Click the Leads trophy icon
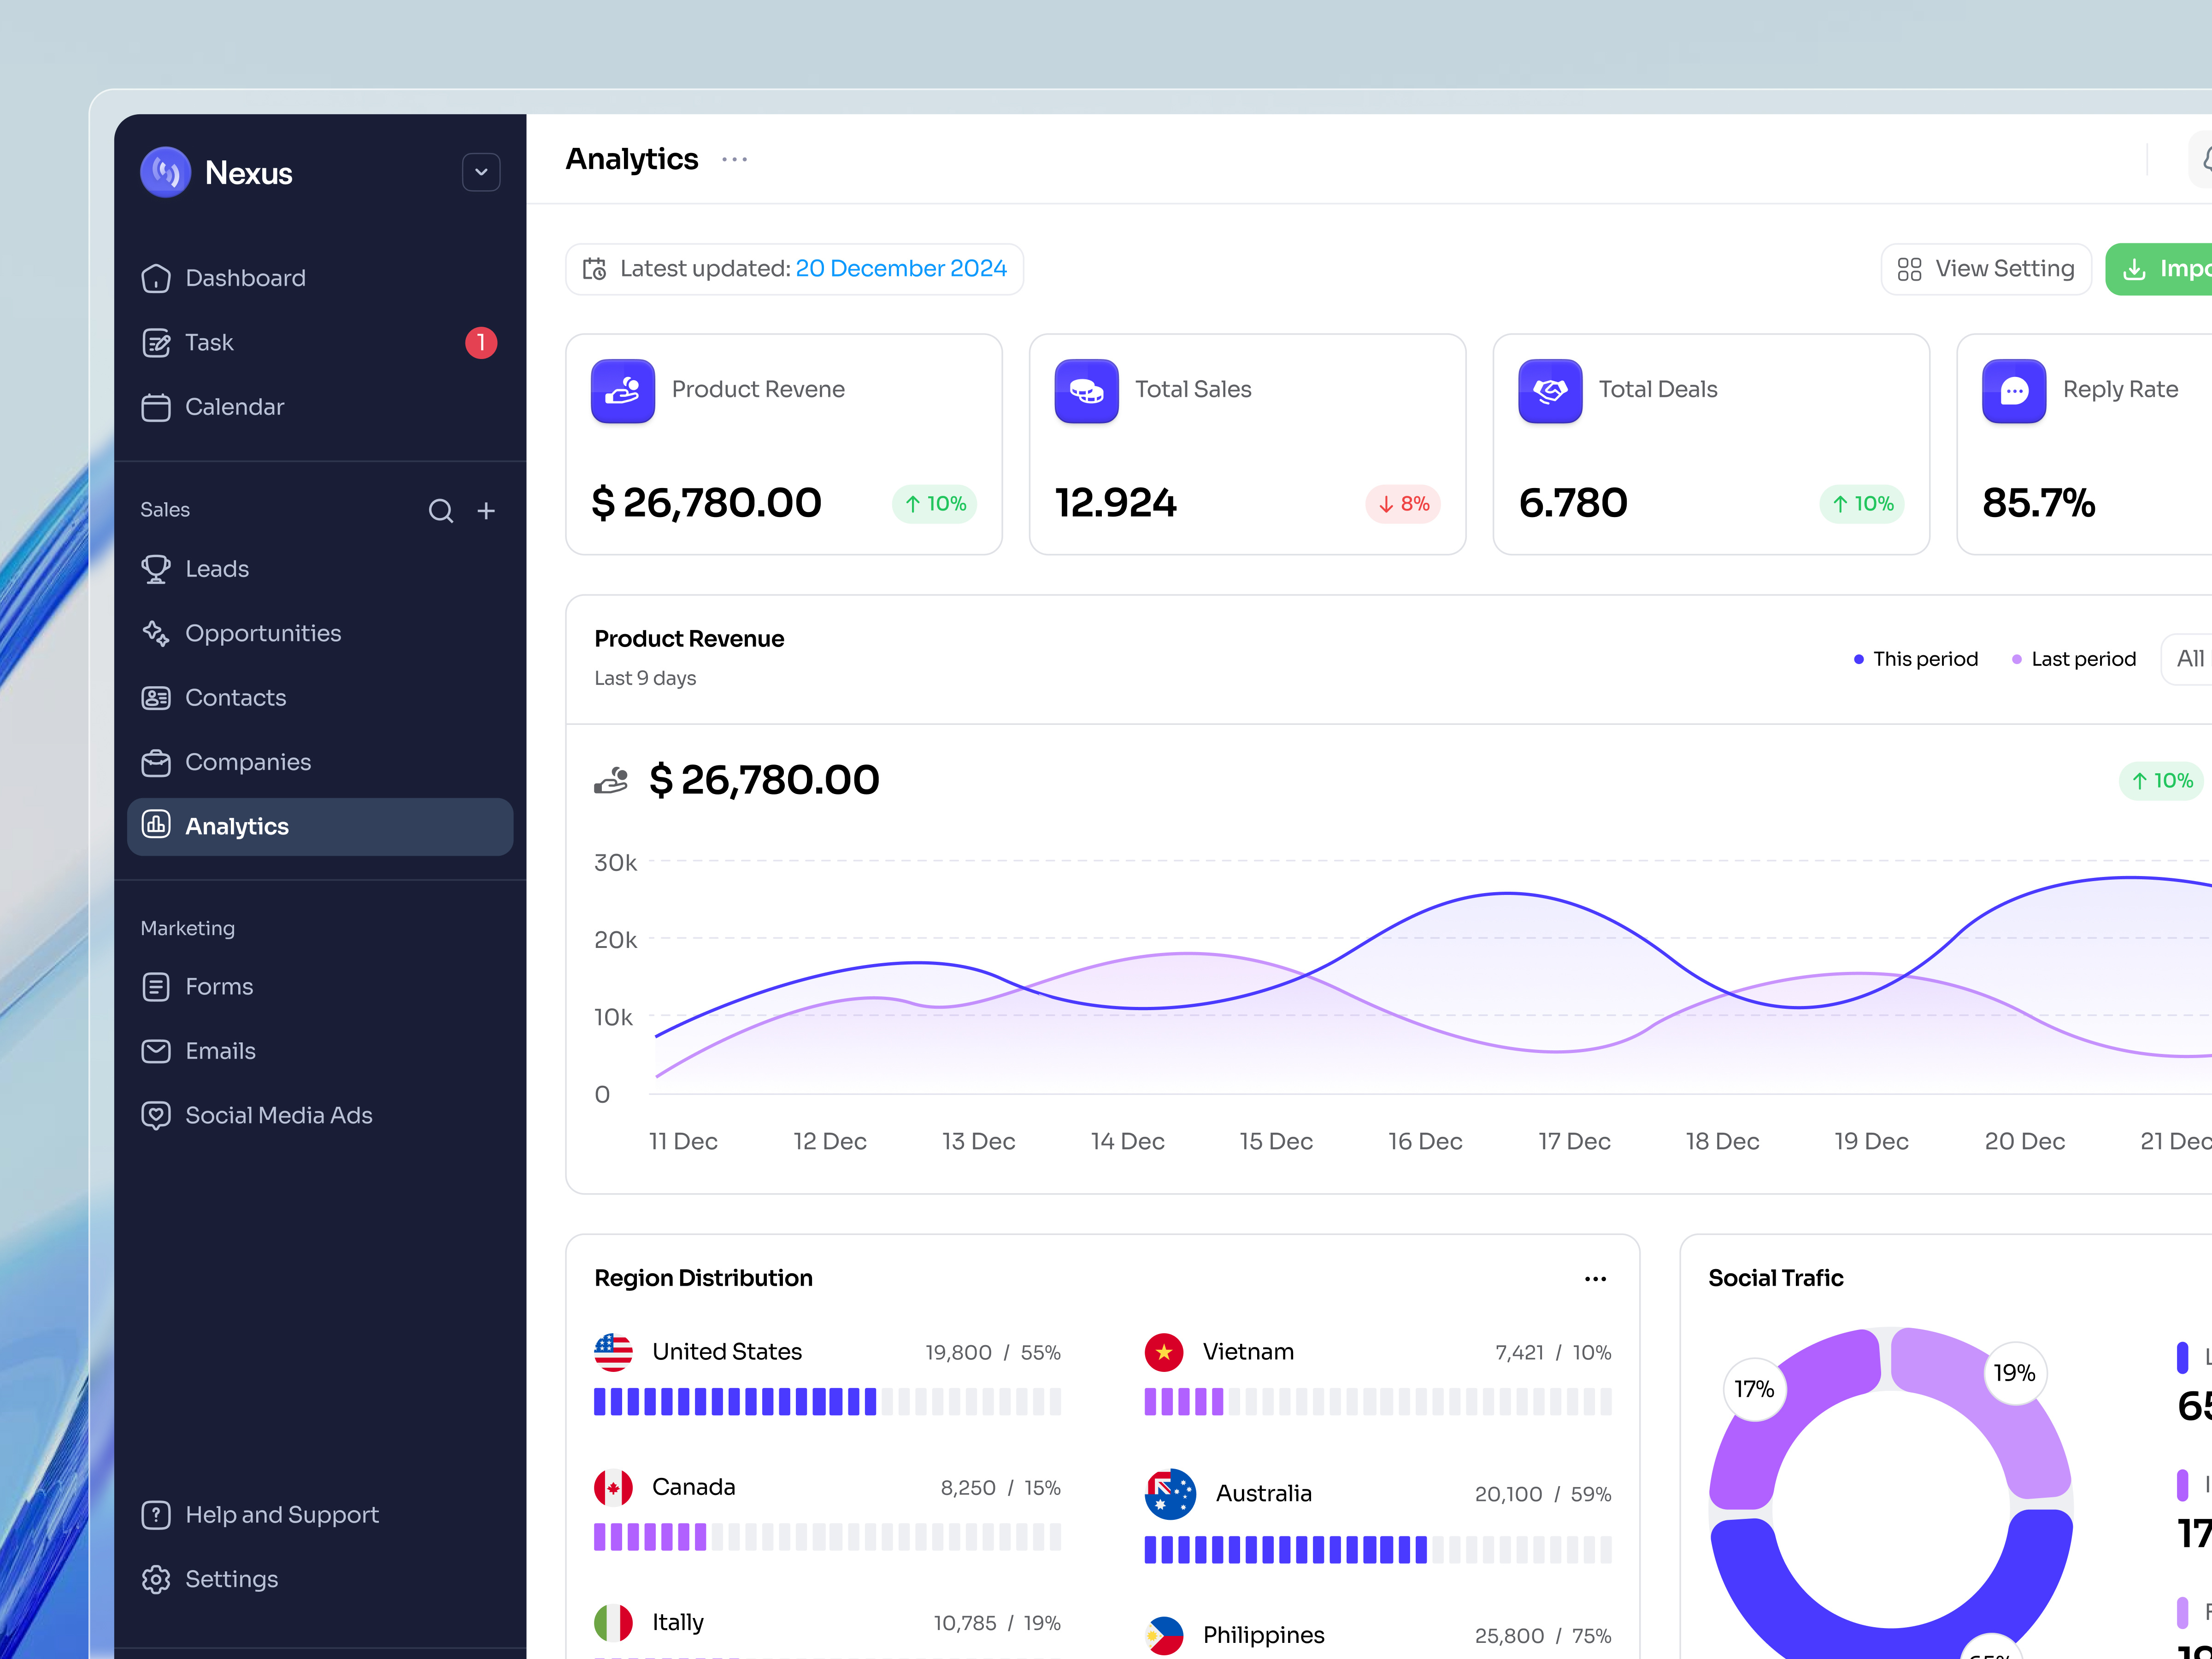This screenshot has height=1659, width=2212. (157, 568)
